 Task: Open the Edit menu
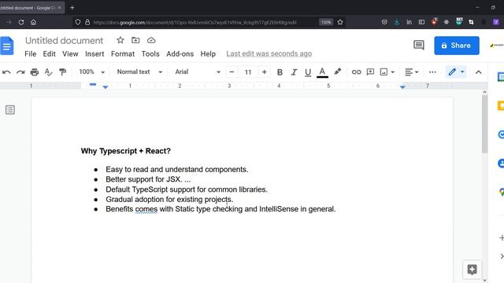[49, 54]
